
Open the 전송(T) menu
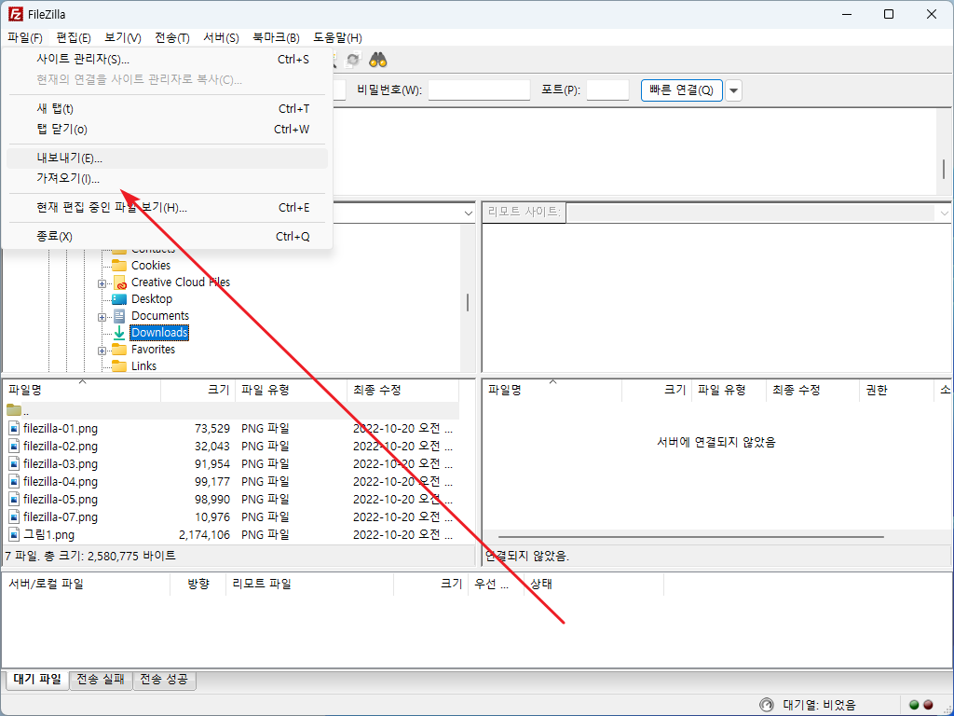172,37
